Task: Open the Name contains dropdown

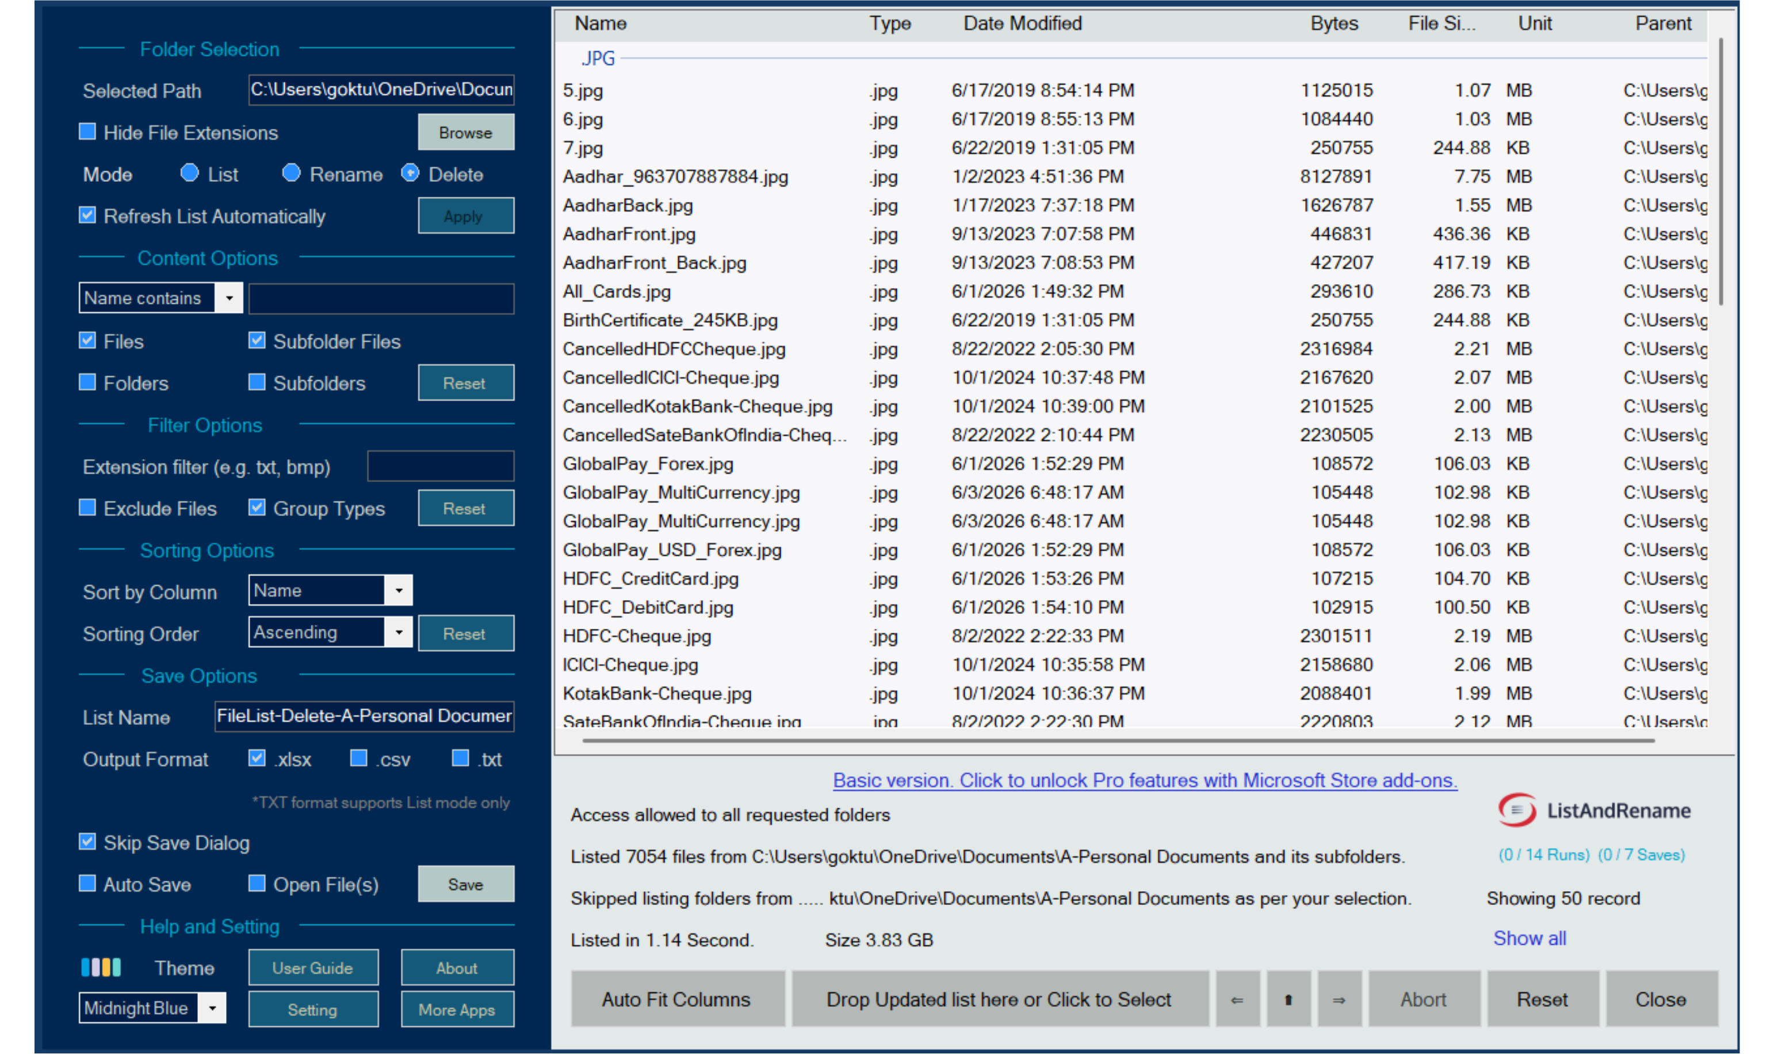Action: pos(228,297)
